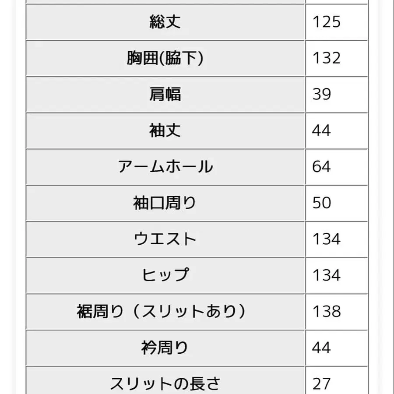Screen dimensions: 394x394
Task: Click the 衿周り row label
Action: (165, 348)
